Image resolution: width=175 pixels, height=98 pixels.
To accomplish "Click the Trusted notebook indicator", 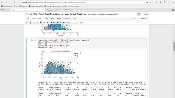I will 134,19.
